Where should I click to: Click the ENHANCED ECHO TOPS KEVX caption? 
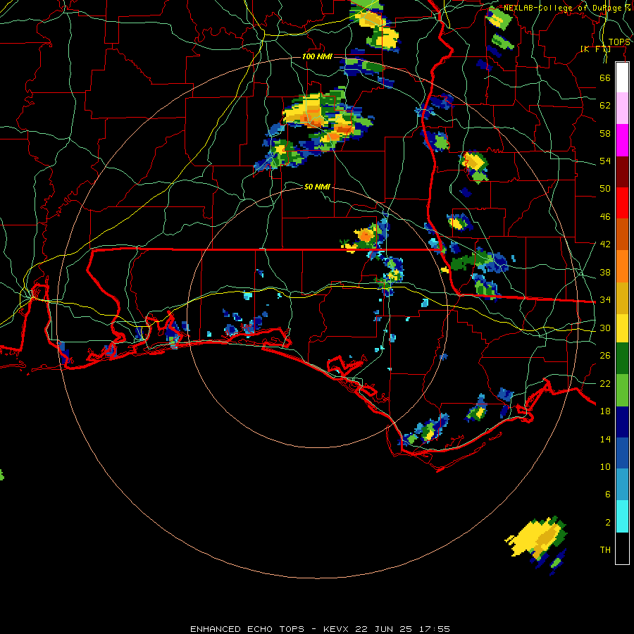(320, 629)
